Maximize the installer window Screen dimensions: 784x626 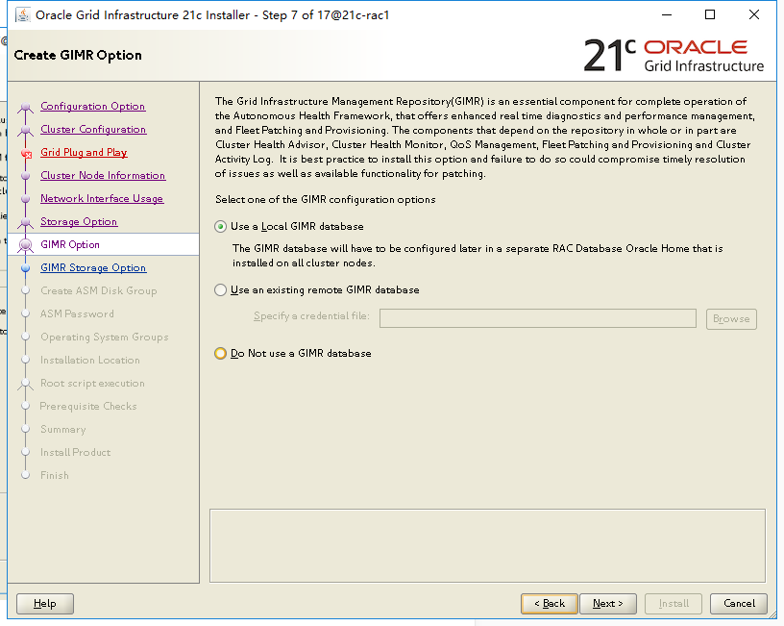[709, 14]
